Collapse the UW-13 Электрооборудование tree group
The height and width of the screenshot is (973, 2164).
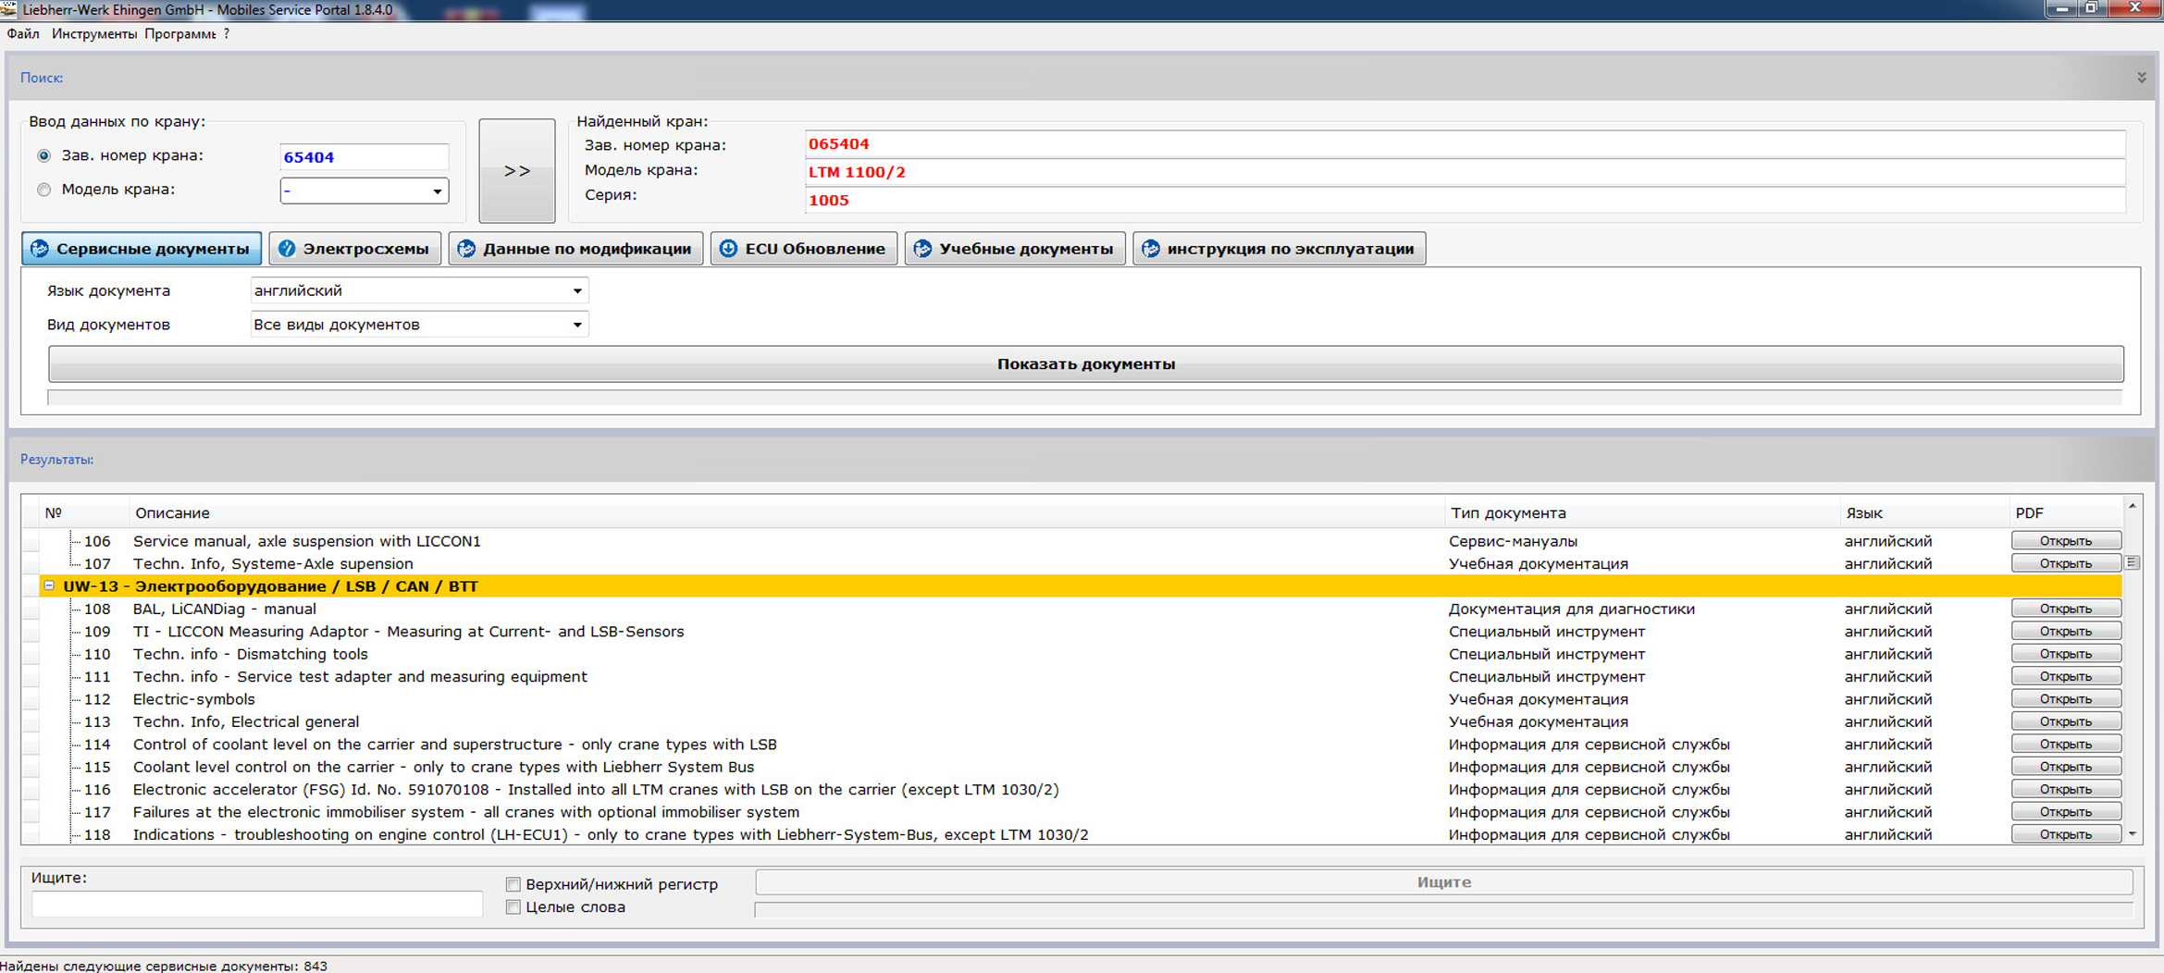(49, 585)
